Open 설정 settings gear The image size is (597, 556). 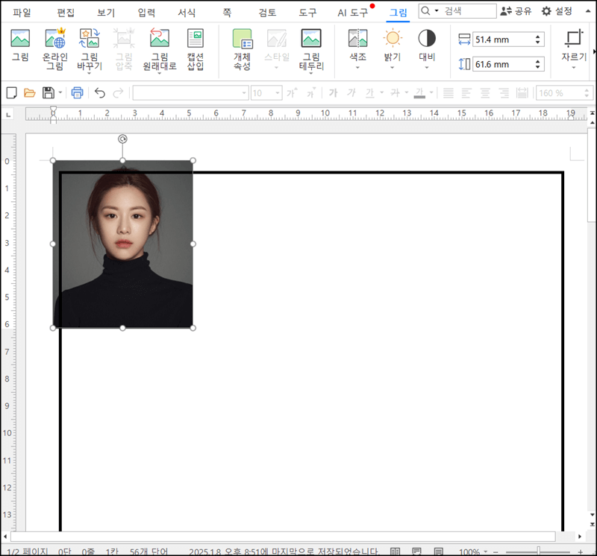(x=557, y=11)
